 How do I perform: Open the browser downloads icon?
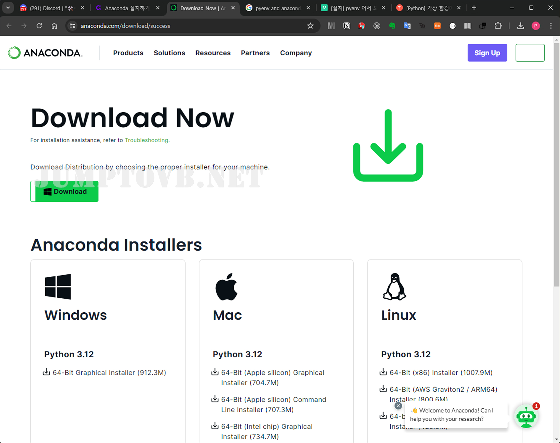(521, 26)
